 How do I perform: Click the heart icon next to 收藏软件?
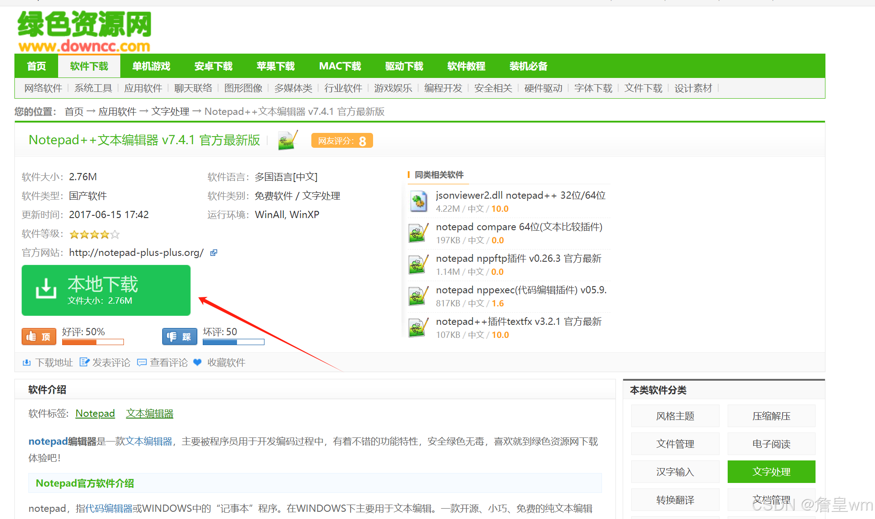click(x=197, y=362)
